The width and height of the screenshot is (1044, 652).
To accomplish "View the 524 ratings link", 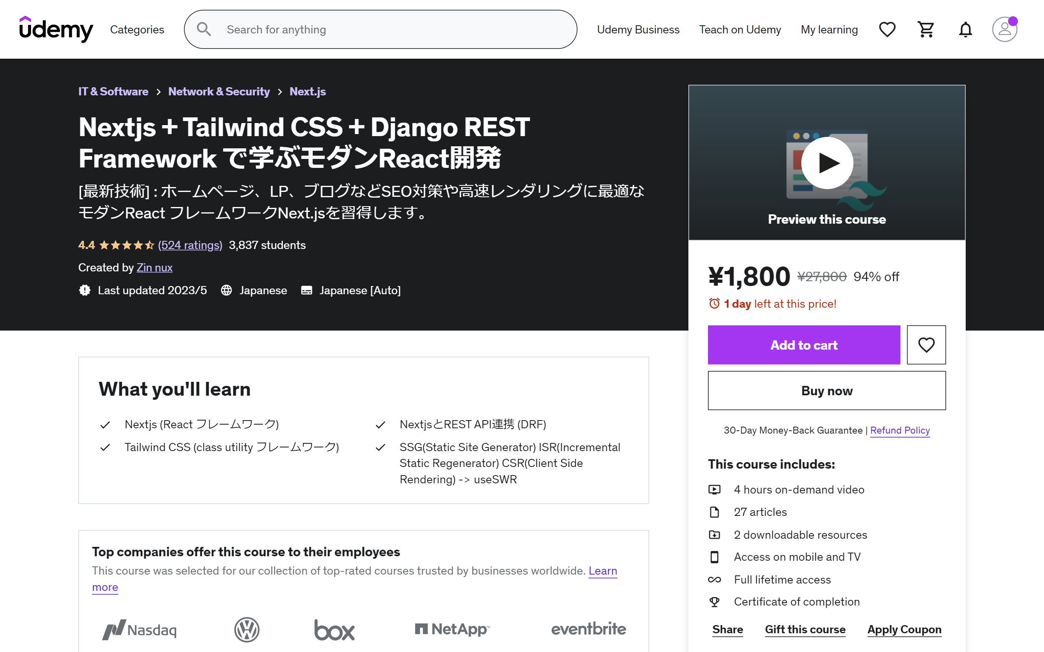I will click(x=190, y=245).
